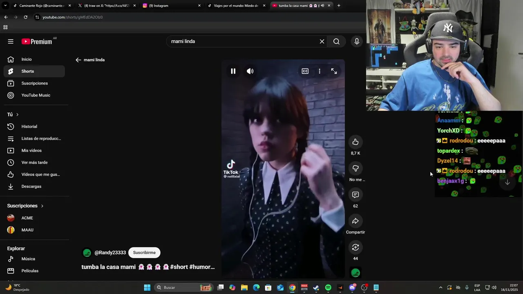Enter fullscreen on the Short
Screen dimensions: 523x294
(x=334, y=71)
